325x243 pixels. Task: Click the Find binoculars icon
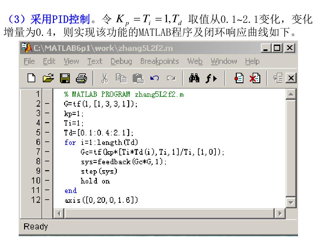194,78
